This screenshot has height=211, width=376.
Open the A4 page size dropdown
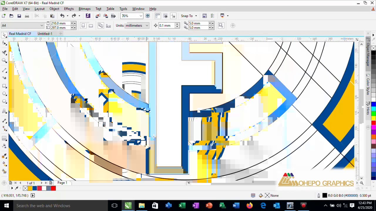coord(42,25)
